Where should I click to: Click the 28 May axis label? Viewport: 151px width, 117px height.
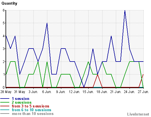(x=6, y=92)
